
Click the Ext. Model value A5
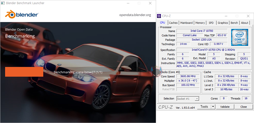[x=214, y=58]
